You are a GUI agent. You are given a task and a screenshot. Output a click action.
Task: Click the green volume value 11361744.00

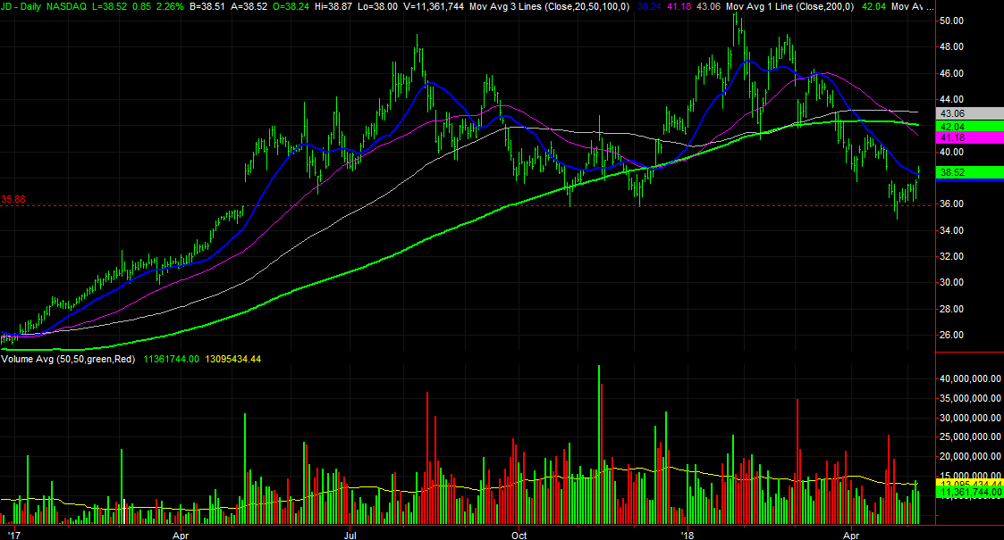click(171, 359)
